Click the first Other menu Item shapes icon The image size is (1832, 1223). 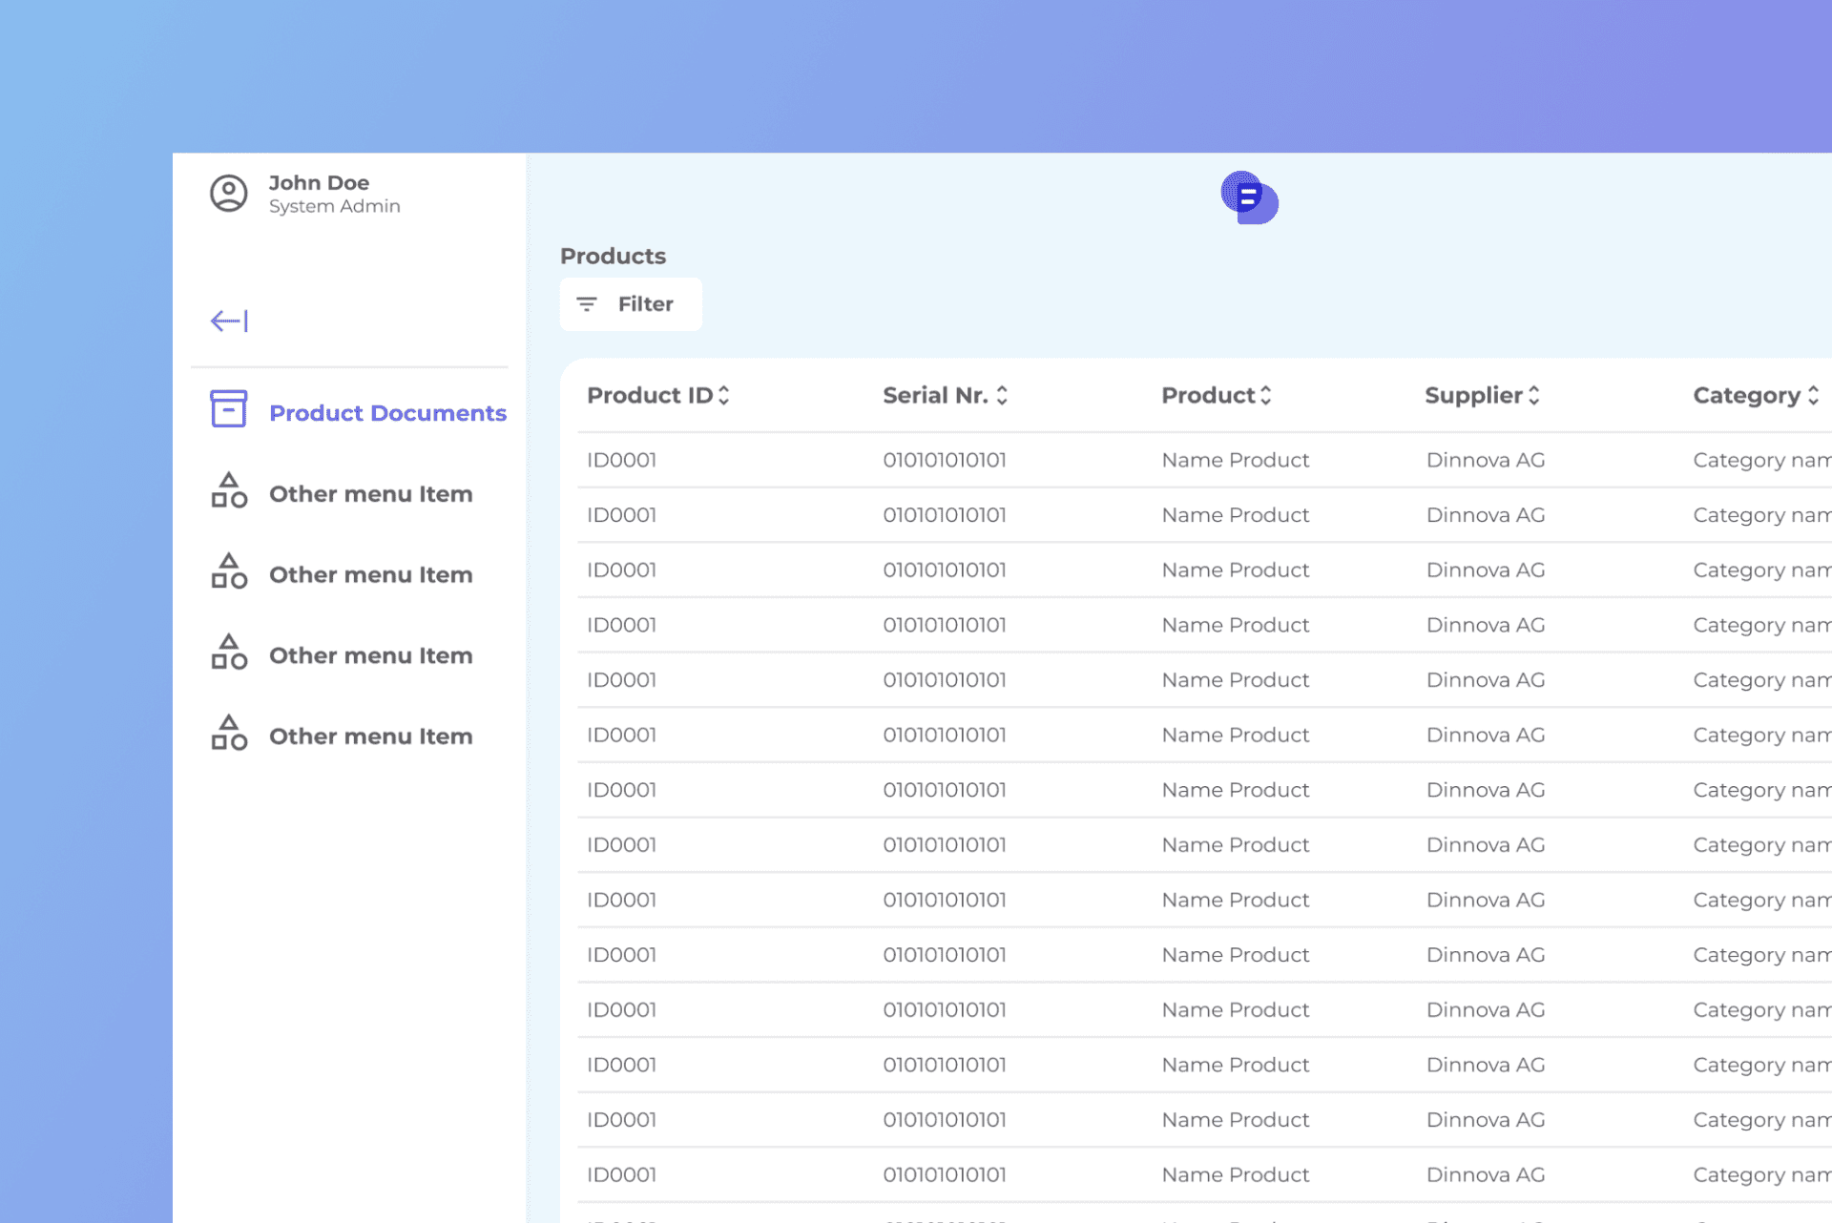tap(228, 491)
